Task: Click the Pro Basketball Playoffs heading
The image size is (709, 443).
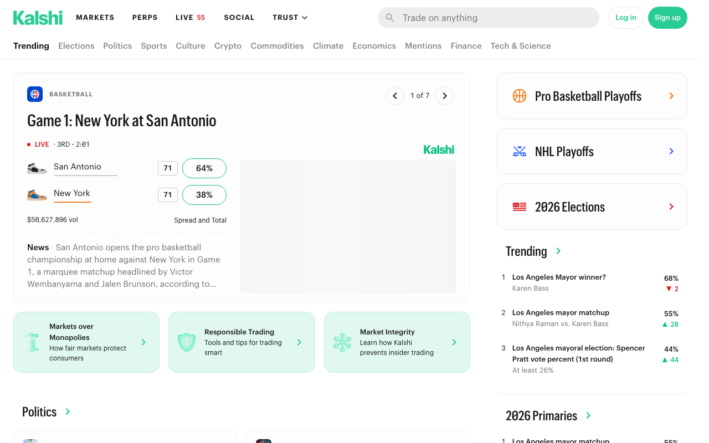Action: [588, 96]
